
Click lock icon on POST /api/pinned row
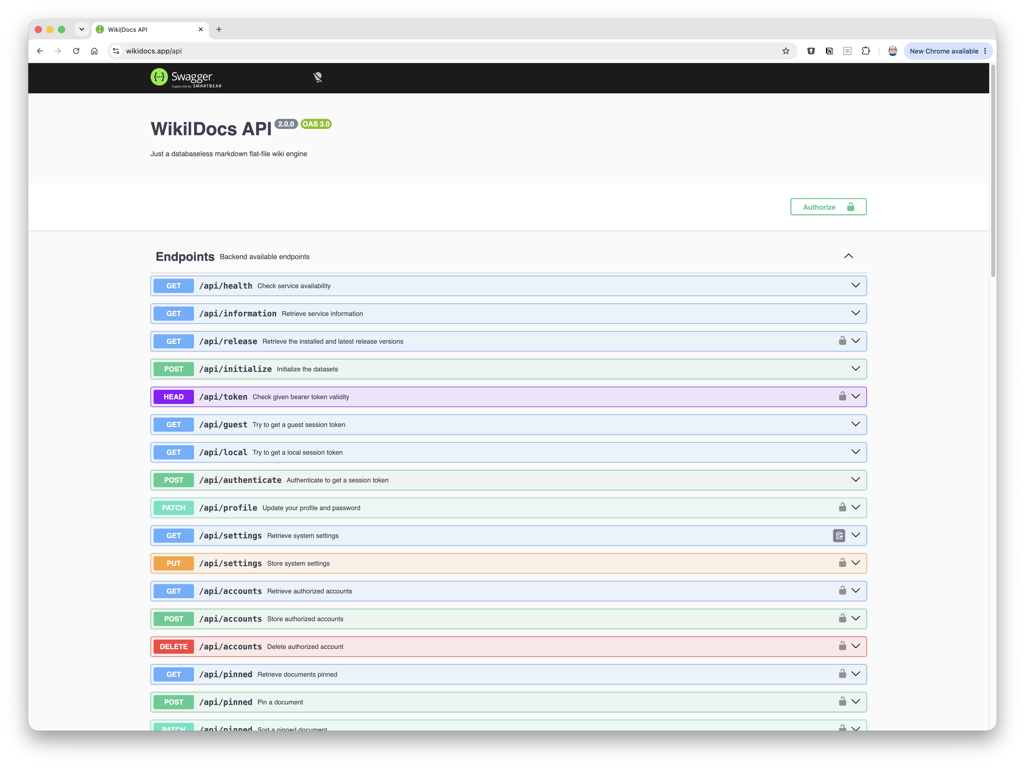[x=842, y=702]
